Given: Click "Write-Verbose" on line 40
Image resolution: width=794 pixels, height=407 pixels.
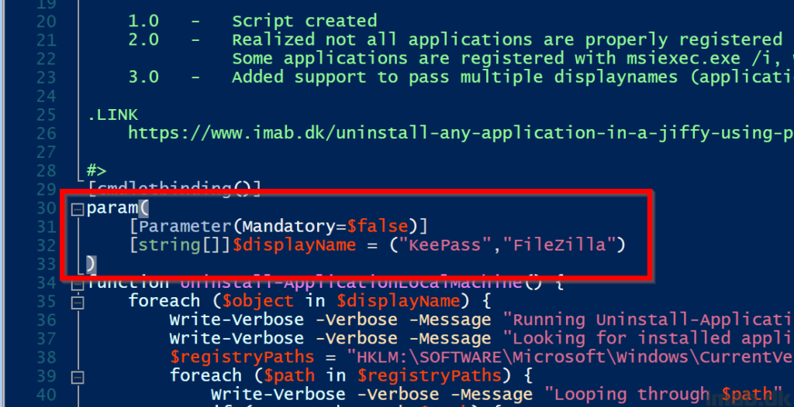Looking at the screenshot, I should click(x=278, y=394).
